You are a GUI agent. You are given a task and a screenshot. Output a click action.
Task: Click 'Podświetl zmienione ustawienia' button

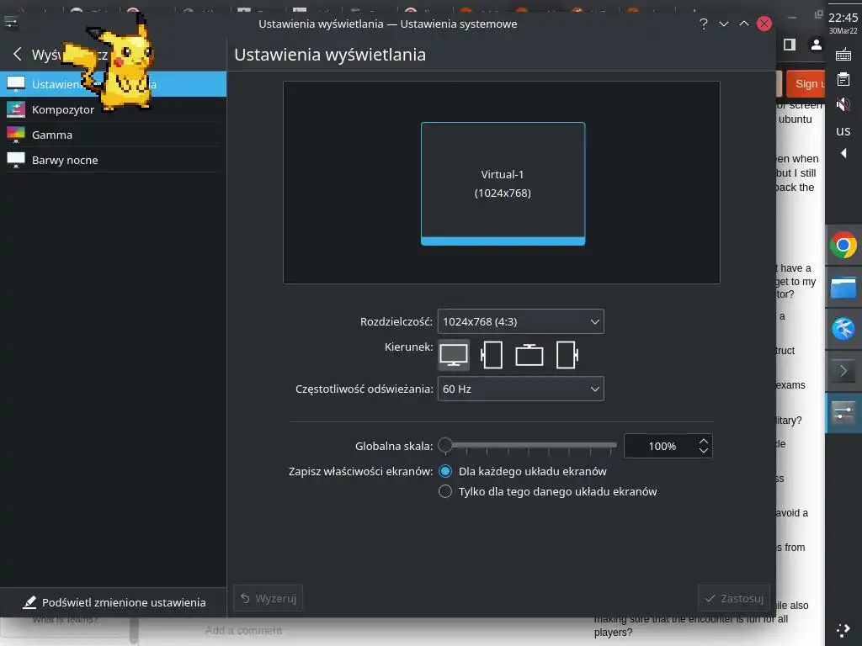[114, 602]
